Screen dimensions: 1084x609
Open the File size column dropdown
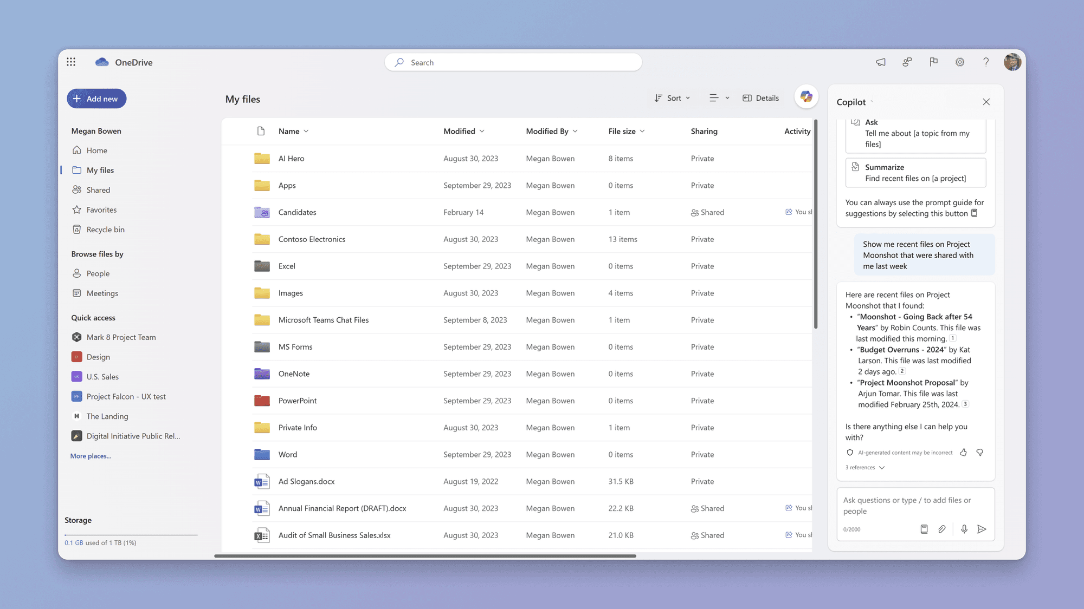(627, 131)
